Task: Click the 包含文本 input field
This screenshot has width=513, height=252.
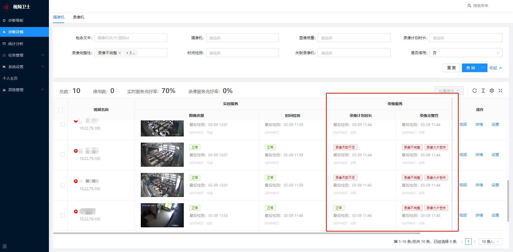Action: (131, 38)
